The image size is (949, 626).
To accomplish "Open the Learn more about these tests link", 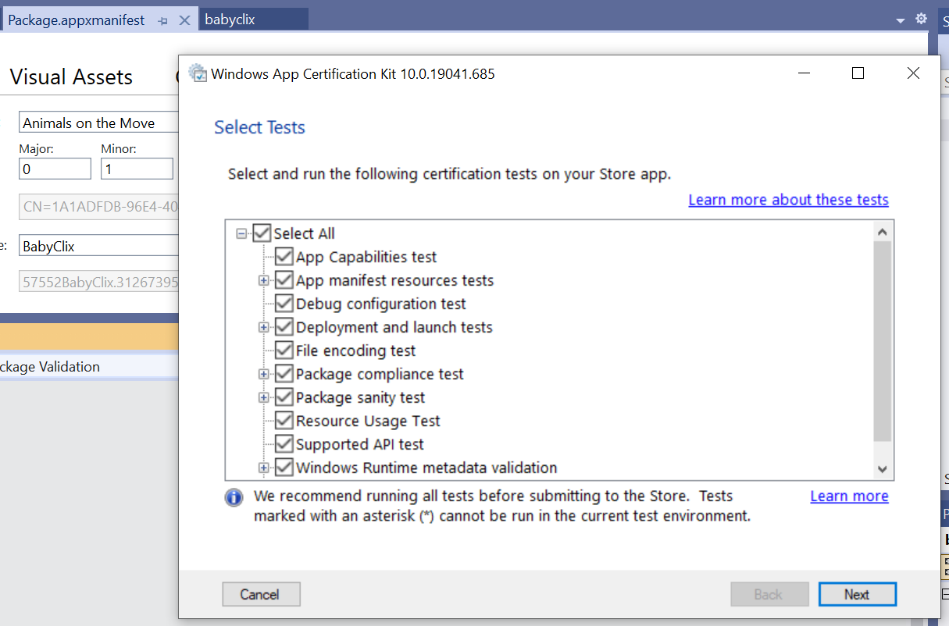I will tap(788, 199).
